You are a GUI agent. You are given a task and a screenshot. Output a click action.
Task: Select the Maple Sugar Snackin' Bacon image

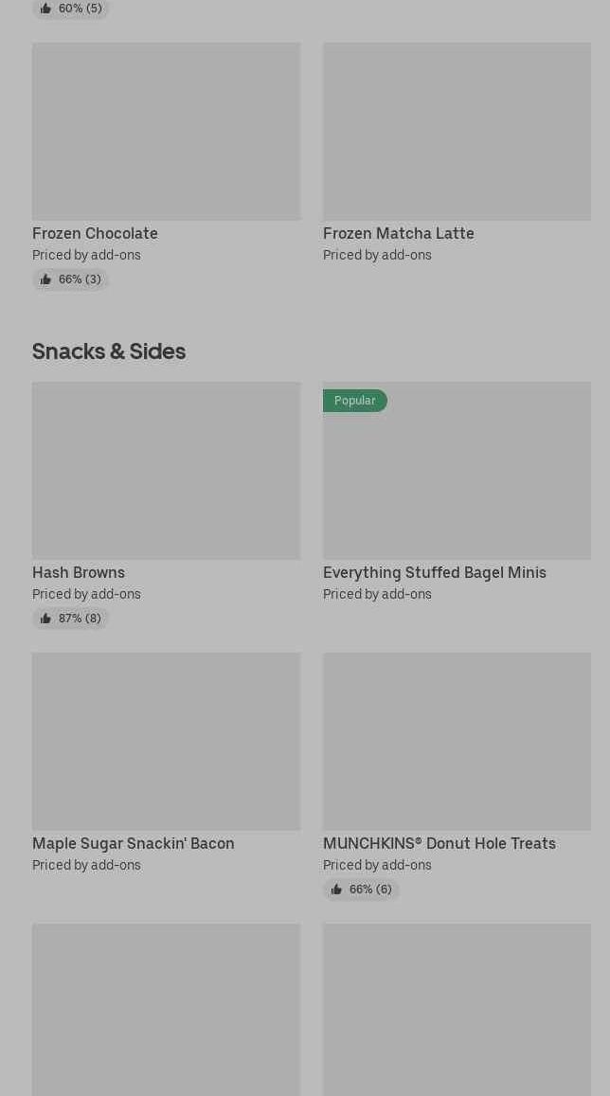click(x=166, y=742)
